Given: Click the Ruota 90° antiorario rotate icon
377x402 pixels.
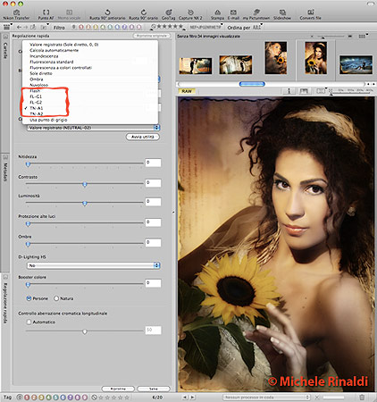Looking at the screenshot, I should click(107, 13).
